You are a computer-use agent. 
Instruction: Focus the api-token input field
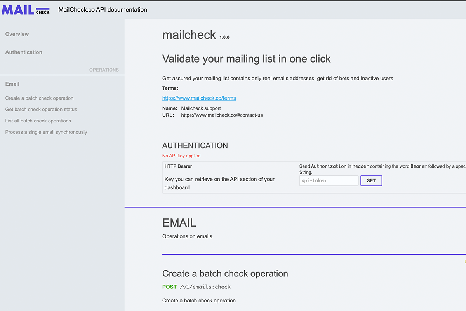click(329, 180)
